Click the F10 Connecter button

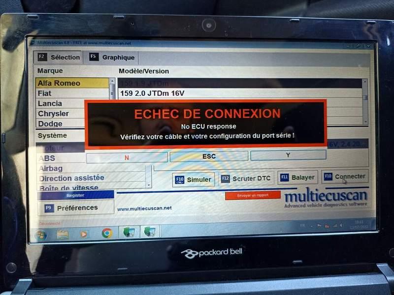coord(344,177)
